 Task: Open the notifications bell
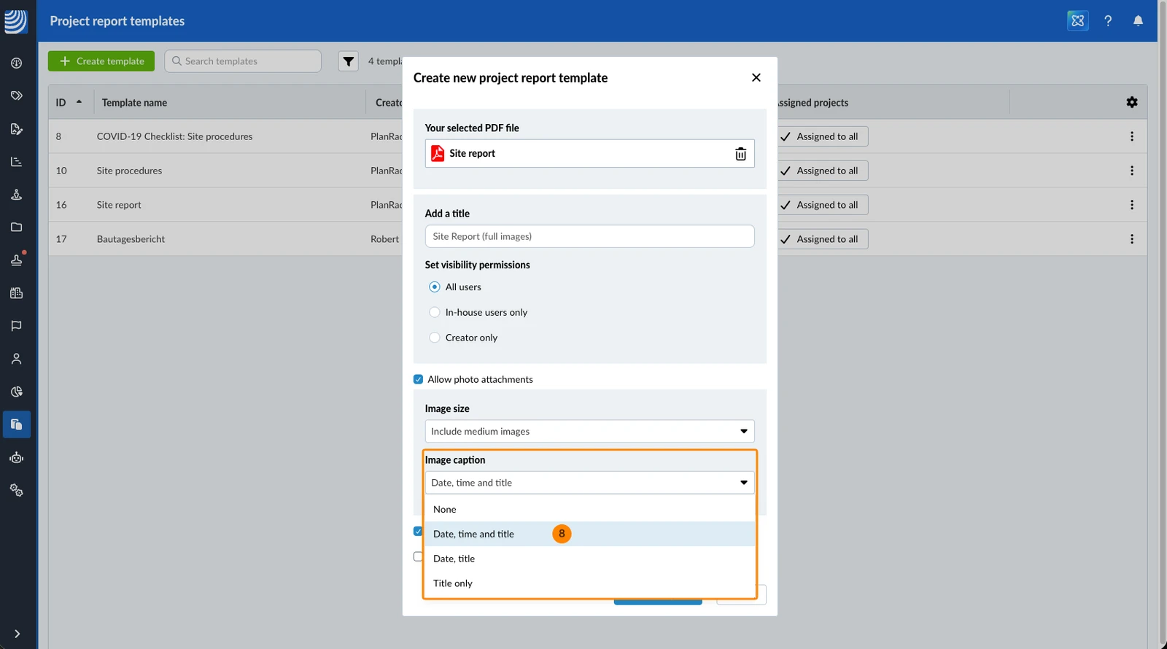(1138, 21)
